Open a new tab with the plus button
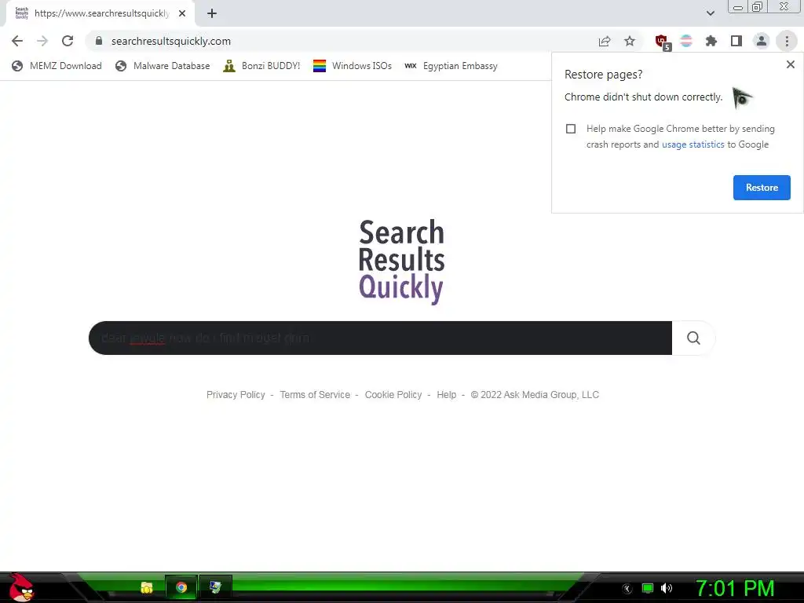 point(212,13)
